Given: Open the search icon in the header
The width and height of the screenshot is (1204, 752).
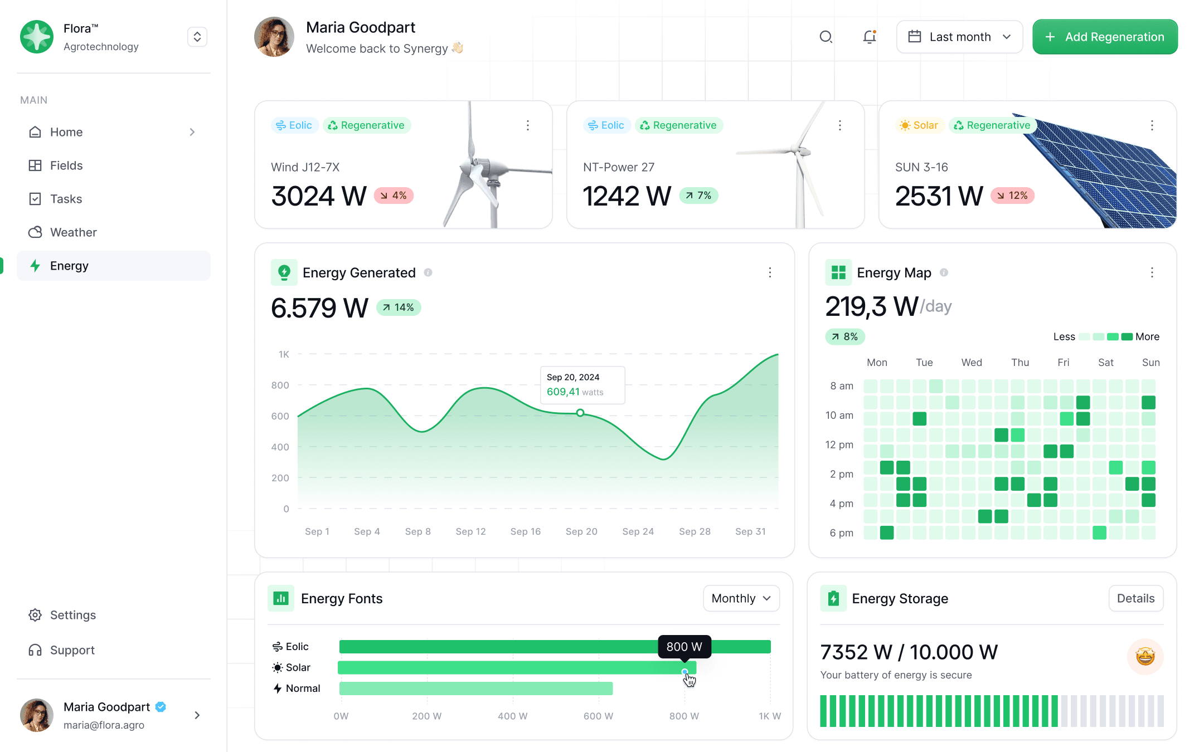Looking at the screenshot, I should coord(826,37).
